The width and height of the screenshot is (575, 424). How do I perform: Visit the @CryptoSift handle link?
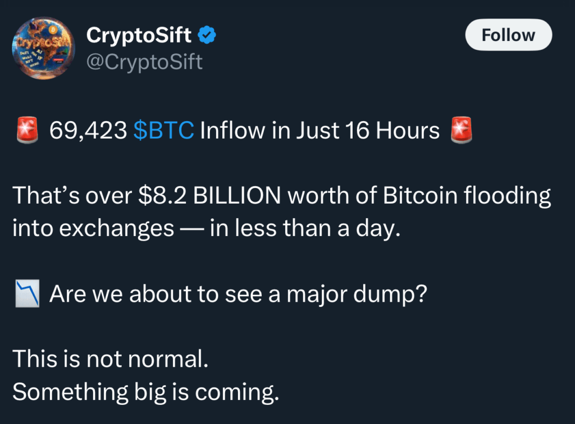144,62
